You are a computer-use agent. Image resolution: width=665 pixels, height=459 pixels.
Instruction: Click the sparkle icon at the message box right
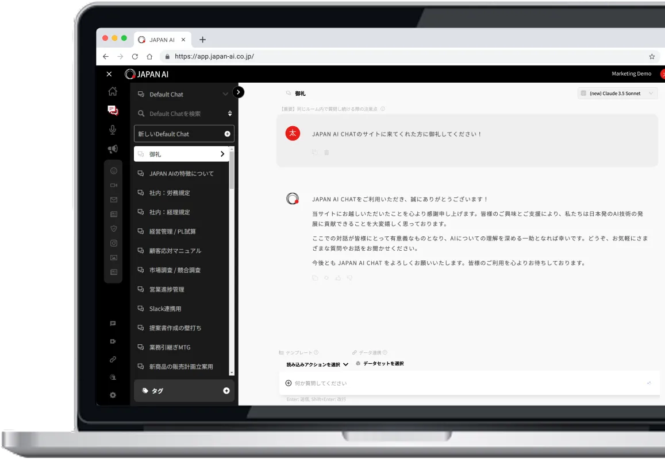coord(649,383)
